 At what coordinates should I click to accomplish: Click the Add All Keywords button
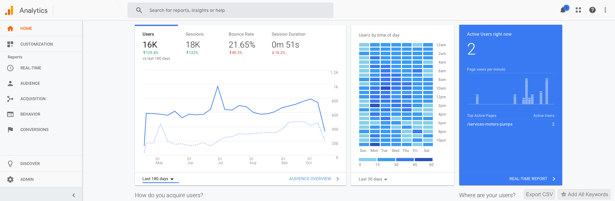[584, 194]
